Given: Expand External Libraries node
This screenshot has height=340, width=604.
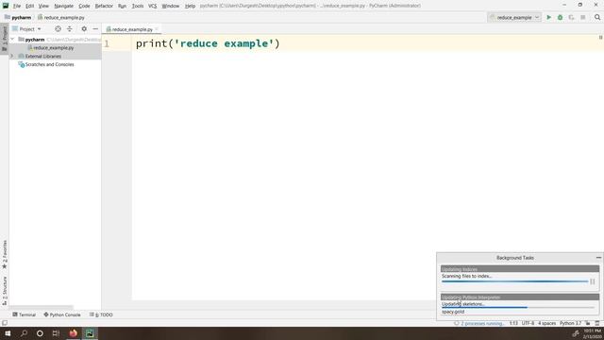Looking at the screenshot, I should [x=12, y=57].
